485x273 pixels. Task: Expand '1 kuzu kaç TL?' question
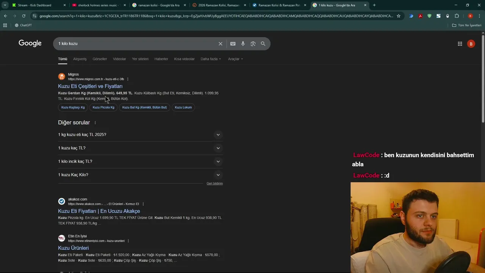[x=140, y=148]
